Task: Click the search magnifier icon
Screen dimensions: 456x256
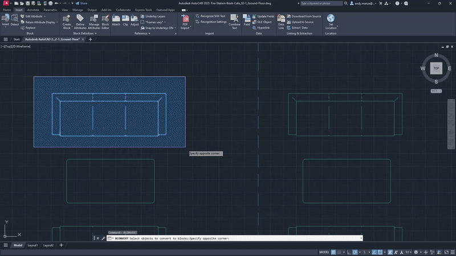Action: tap(346, 3)
